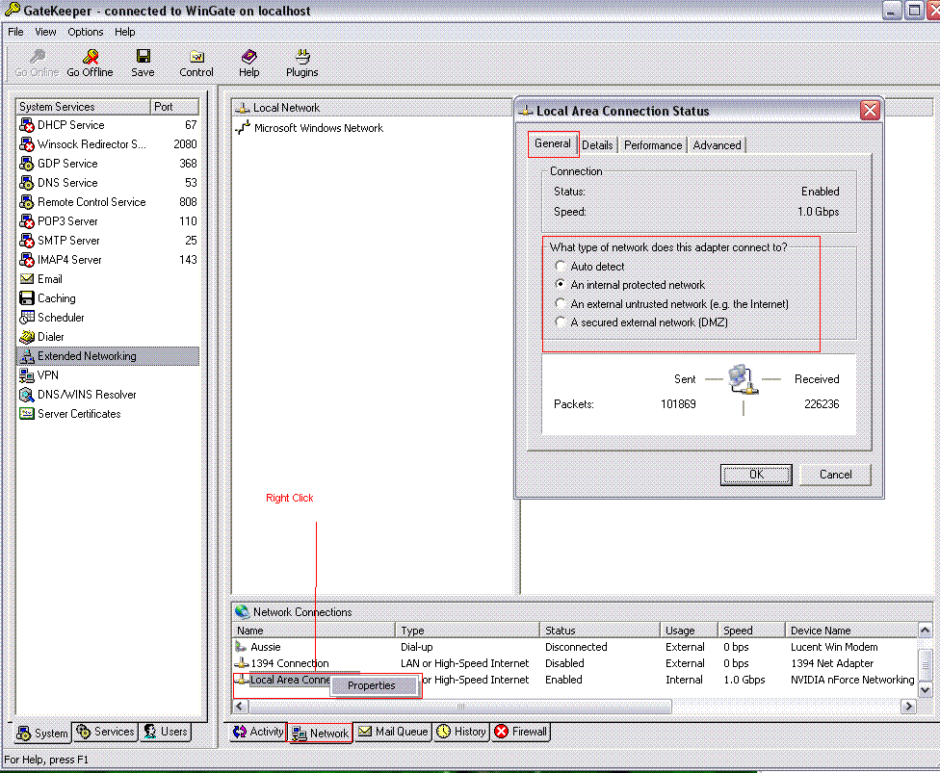The height and width of the screenshot is (773, 940).
Task: Select An external untrusted network option
Action: (560, 303)
